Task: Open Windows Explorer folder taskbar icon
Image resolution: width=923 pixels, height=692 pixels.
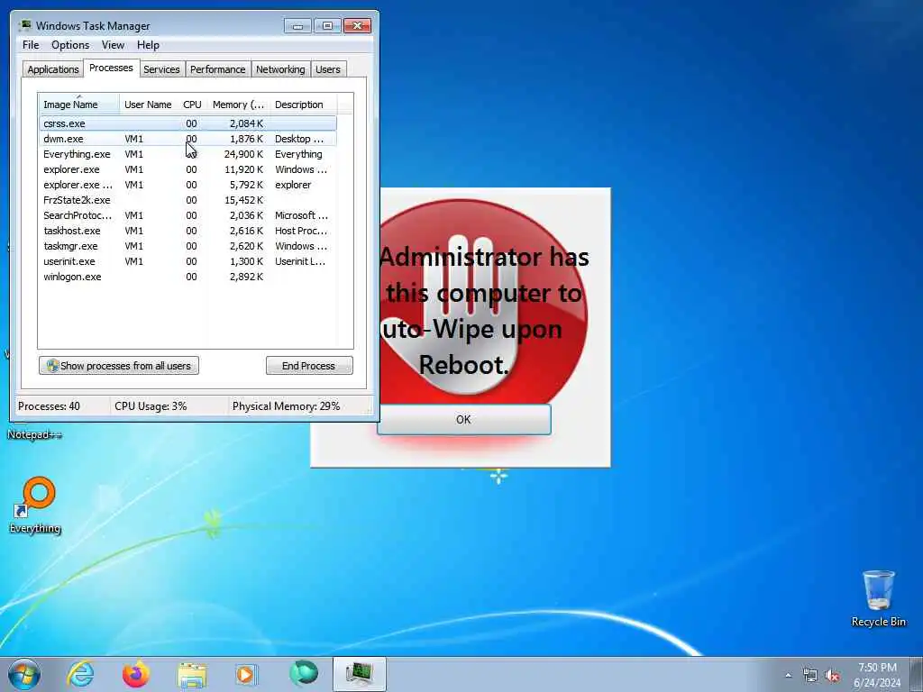Action: 192,675
